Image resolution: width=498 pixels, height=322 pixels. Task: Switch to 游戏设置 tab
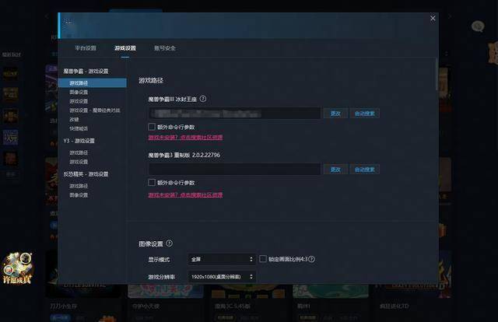pos(125,48)
